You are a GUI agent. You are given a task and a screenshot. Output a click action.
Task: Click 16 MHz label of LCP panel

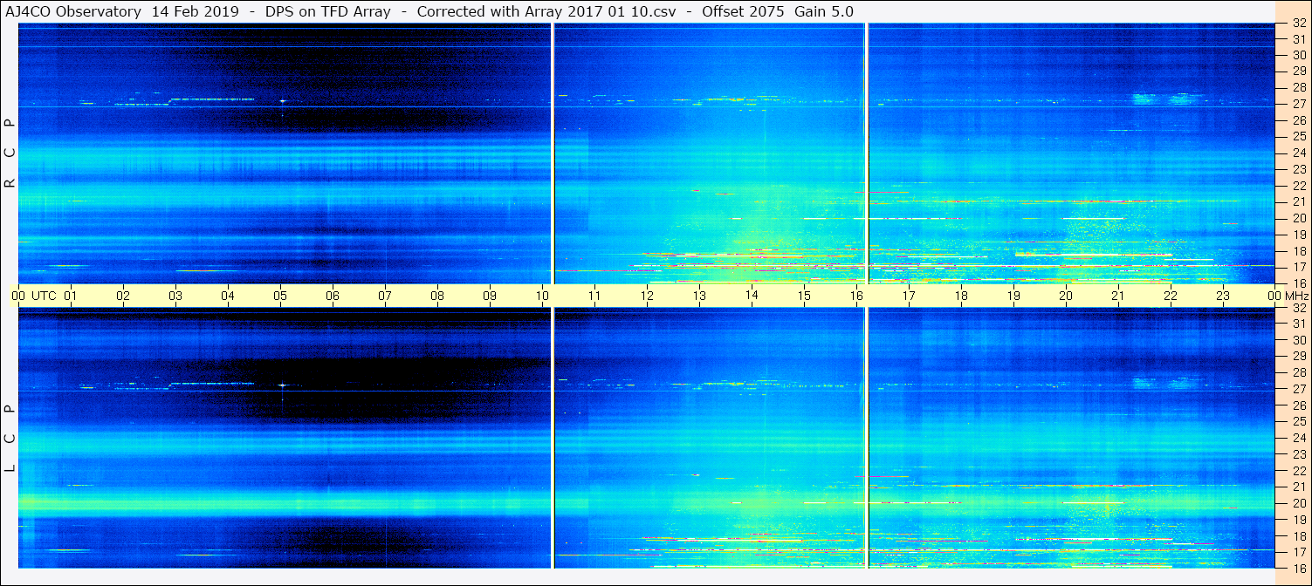tap(1299, 568)
